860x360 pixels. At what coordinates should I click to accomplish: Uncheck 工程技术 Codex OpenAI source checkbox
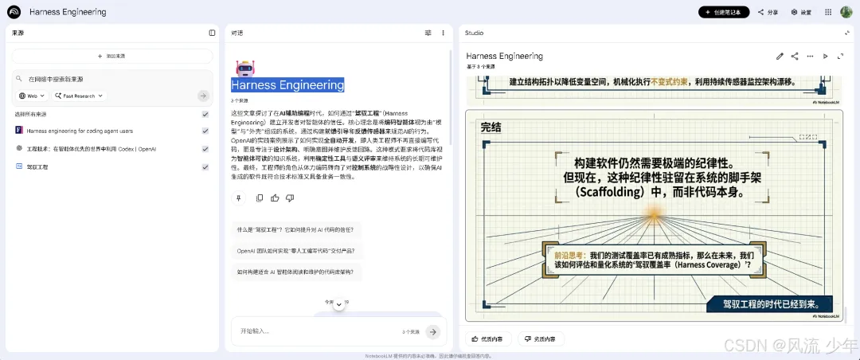[x=205, y=149]
